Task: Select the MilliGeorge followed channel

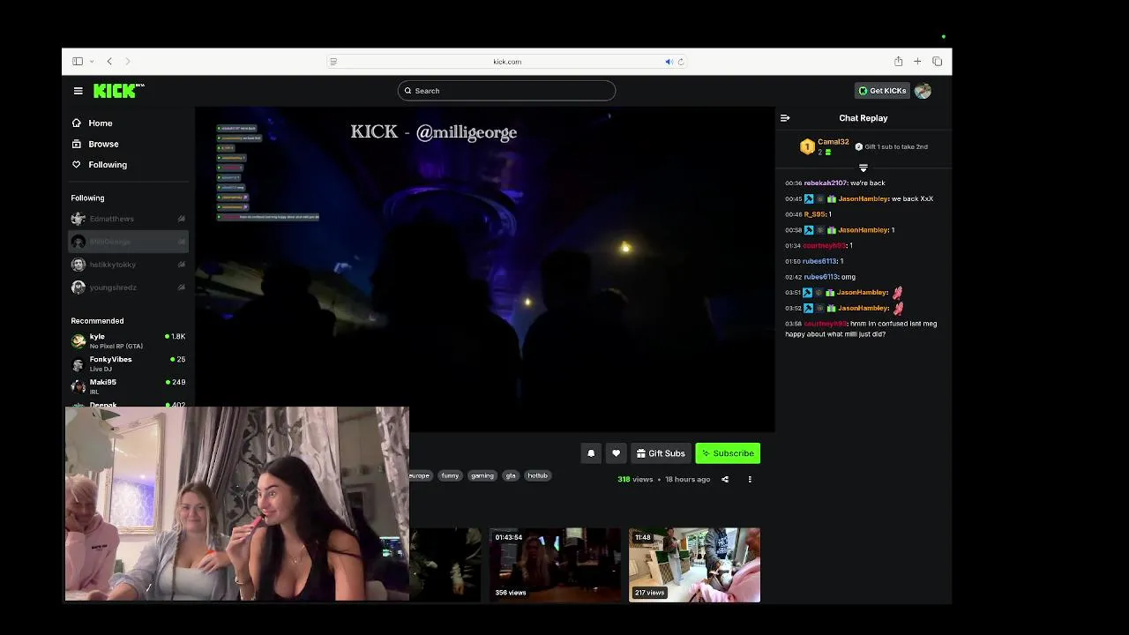Action: point(128,242)
